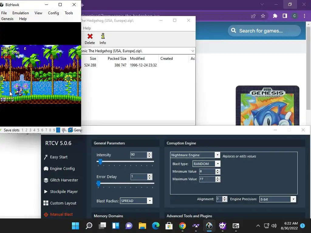Open BizHawk Tools menu

coord(69,13)
